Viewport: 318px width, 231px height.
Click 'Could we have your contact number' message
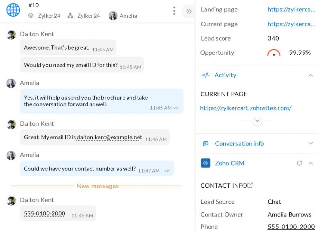(97, 168)
